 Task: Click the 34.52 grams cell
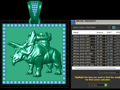100,65
